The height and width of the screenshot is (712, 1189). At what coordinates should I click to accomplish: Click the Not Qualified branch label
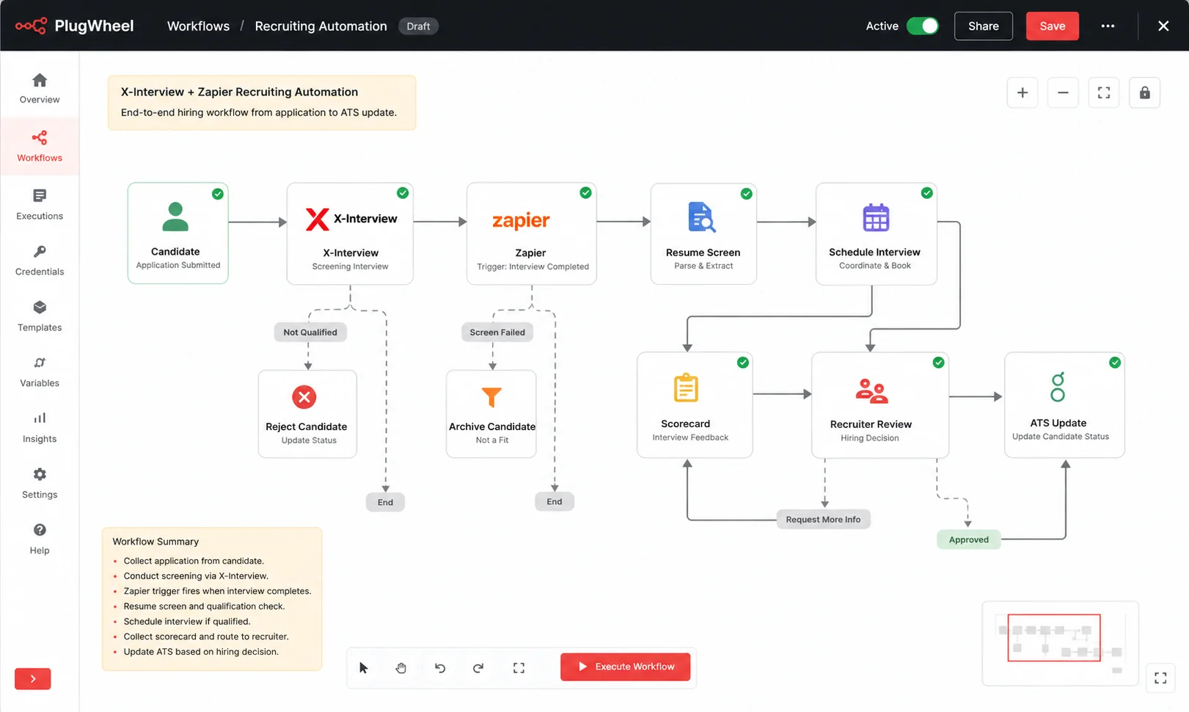pos(310,333)
